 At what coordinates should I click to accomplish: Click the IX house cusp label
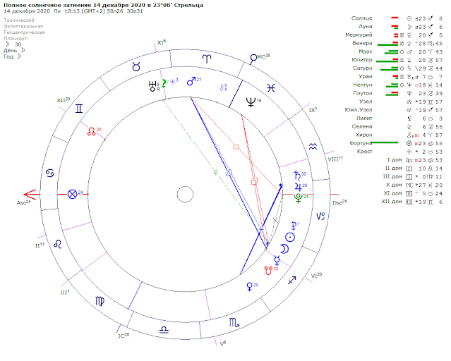click(313, 109)
